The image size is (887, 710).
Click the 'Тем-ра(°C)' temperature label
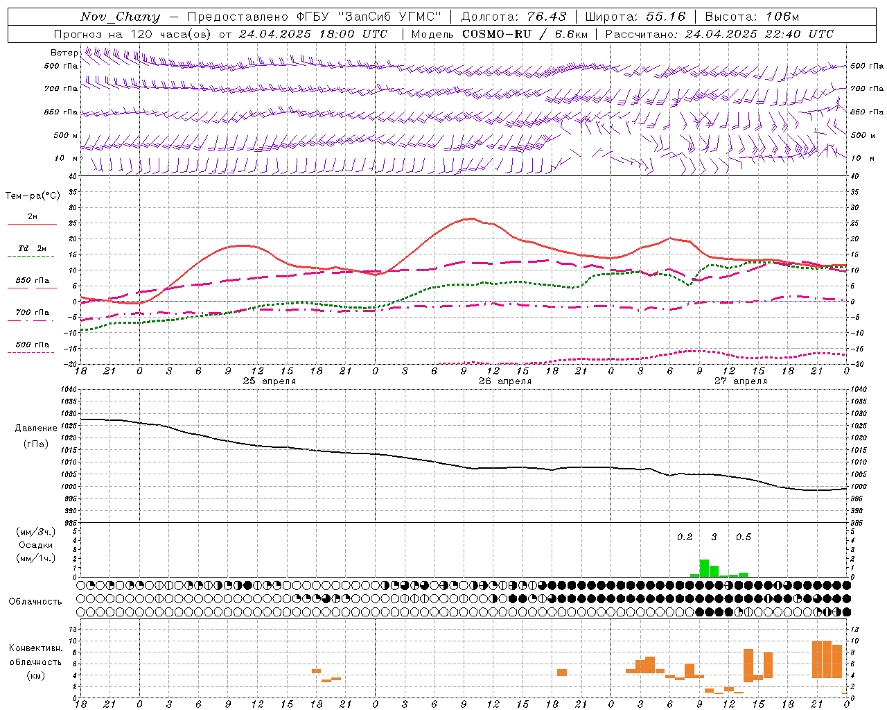coord(33,196)
